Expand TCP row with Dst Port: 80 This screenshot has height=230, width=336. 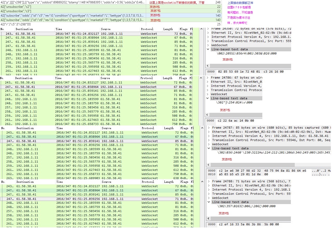click(209, 140)
